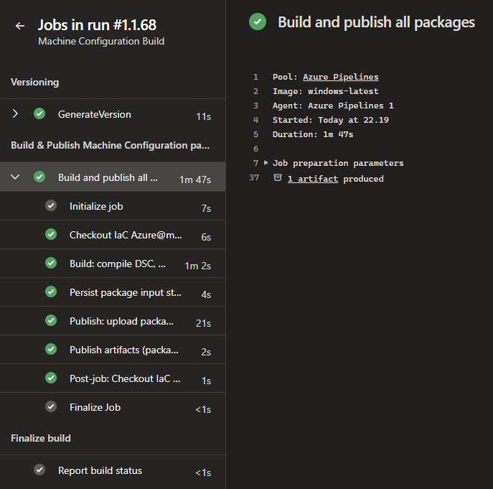The image size is (493, 489).
Task: Click the 21s duration value
Action: click(x=203, y=323)
